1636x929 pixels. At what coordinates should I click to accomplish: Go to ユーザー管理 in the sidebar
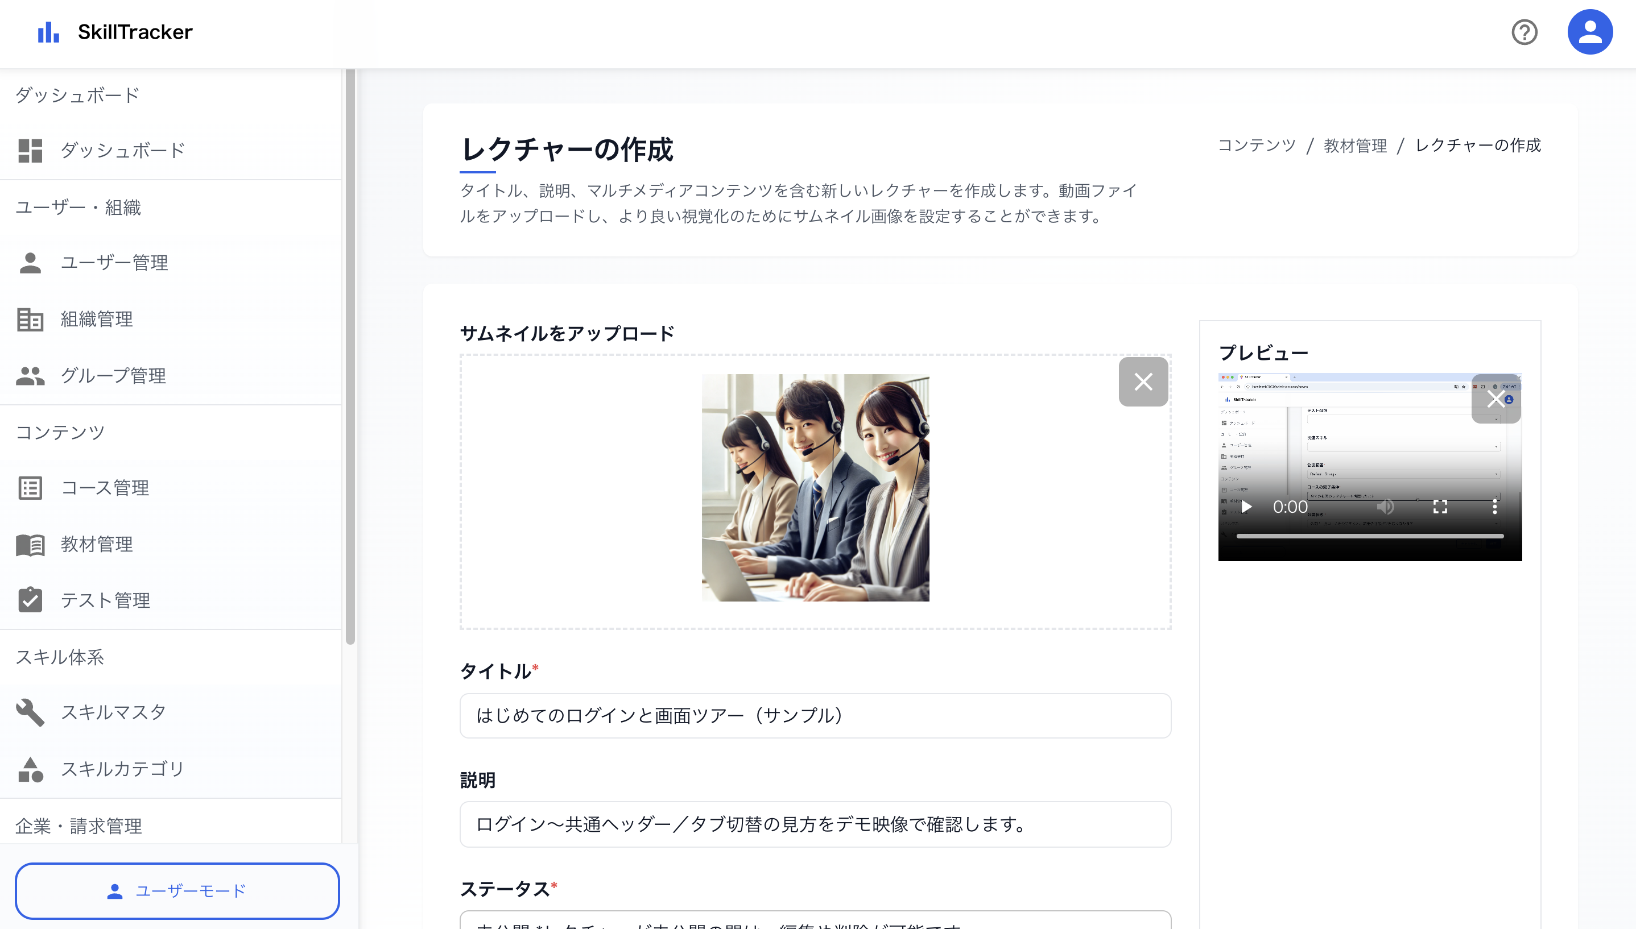coord(114,263)
